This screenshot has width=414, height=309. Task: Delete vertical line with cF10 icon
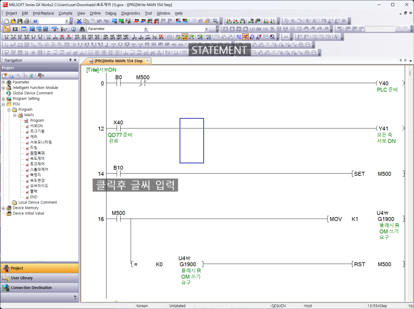[x=68, y=37]
